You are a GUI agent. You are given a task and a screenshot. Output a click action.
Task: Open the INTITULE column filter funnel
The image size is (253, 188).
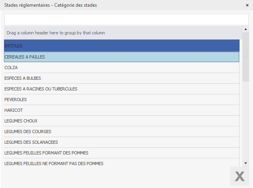(236, 42)
